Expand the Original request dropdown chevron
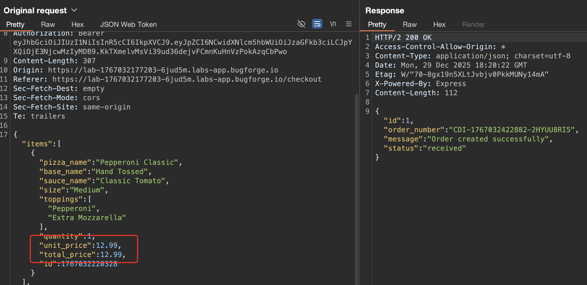The image size is (587, 285). pos(74,10)
